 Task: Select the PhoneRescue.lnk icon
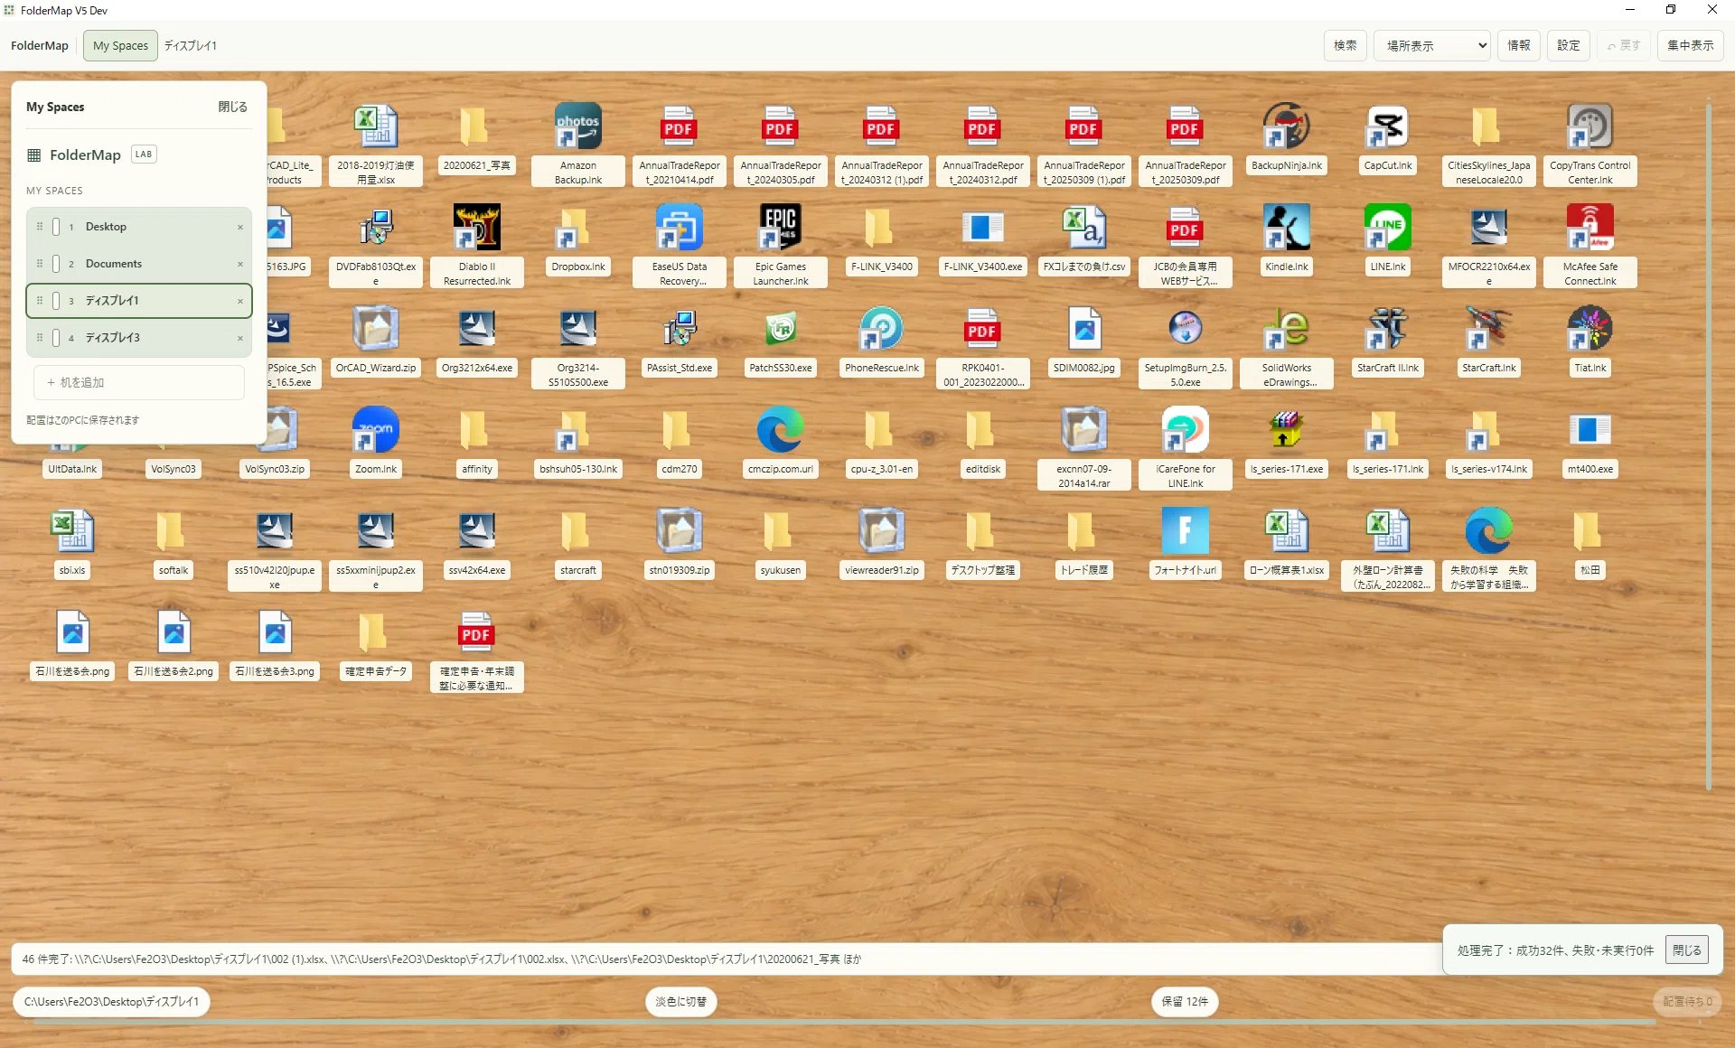point(882,329)
